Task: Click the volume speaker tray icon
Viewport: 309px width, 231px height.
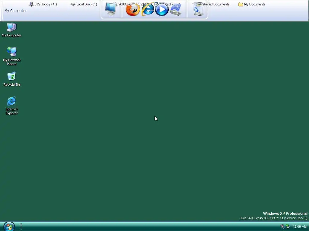Action: tap(282, 226)
